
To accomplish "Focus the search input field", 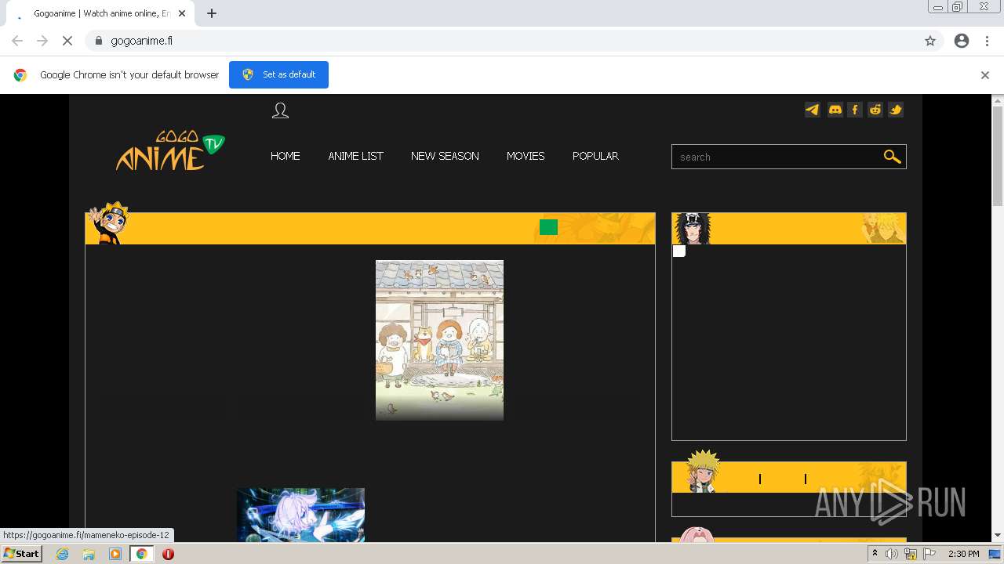I will click(x=777, y=157).
